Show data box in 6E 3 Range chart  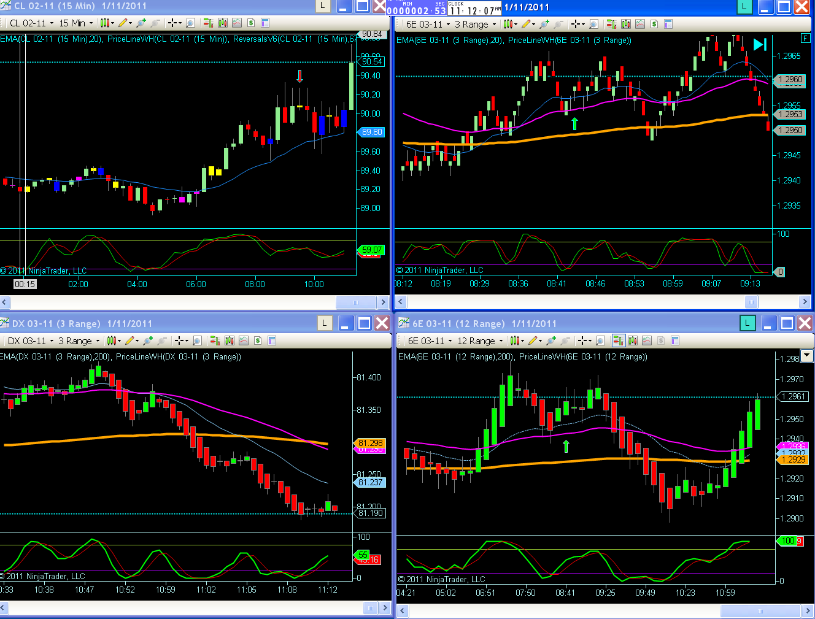click(593, 24)
